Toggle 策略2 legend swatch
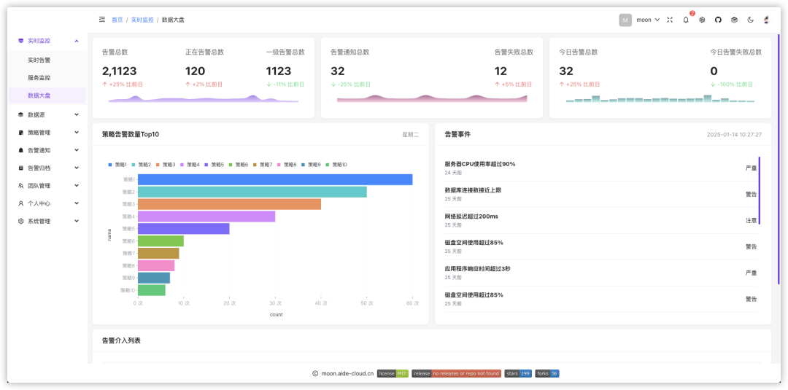Image resolution: width=788 pixels, height=390 pixels. click(134, 165)
